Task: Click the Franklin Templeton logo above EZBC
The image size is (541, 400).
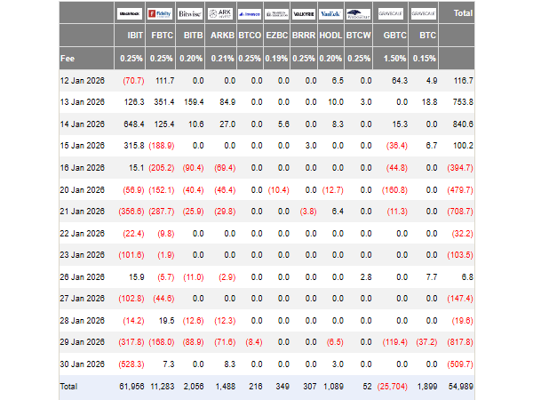Action: [280, 14]
